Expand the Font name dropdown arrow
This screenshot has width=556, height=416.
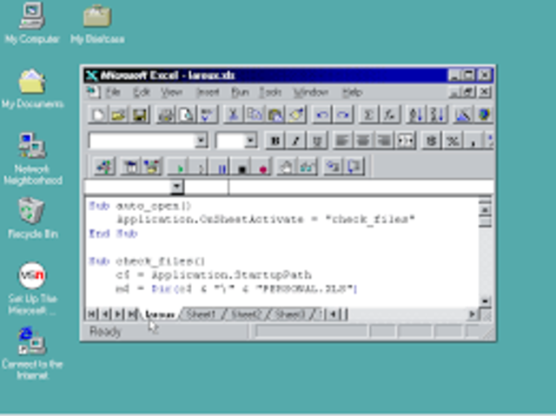pos(201,141)
